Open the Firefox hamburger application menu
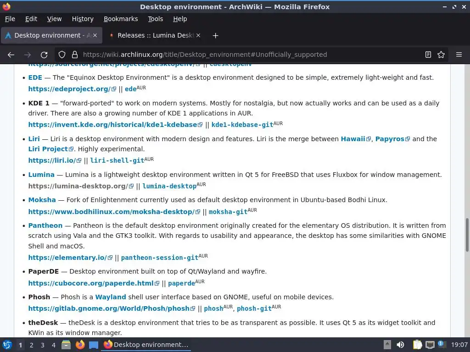 pyautogui.click(x=459, y=55)
